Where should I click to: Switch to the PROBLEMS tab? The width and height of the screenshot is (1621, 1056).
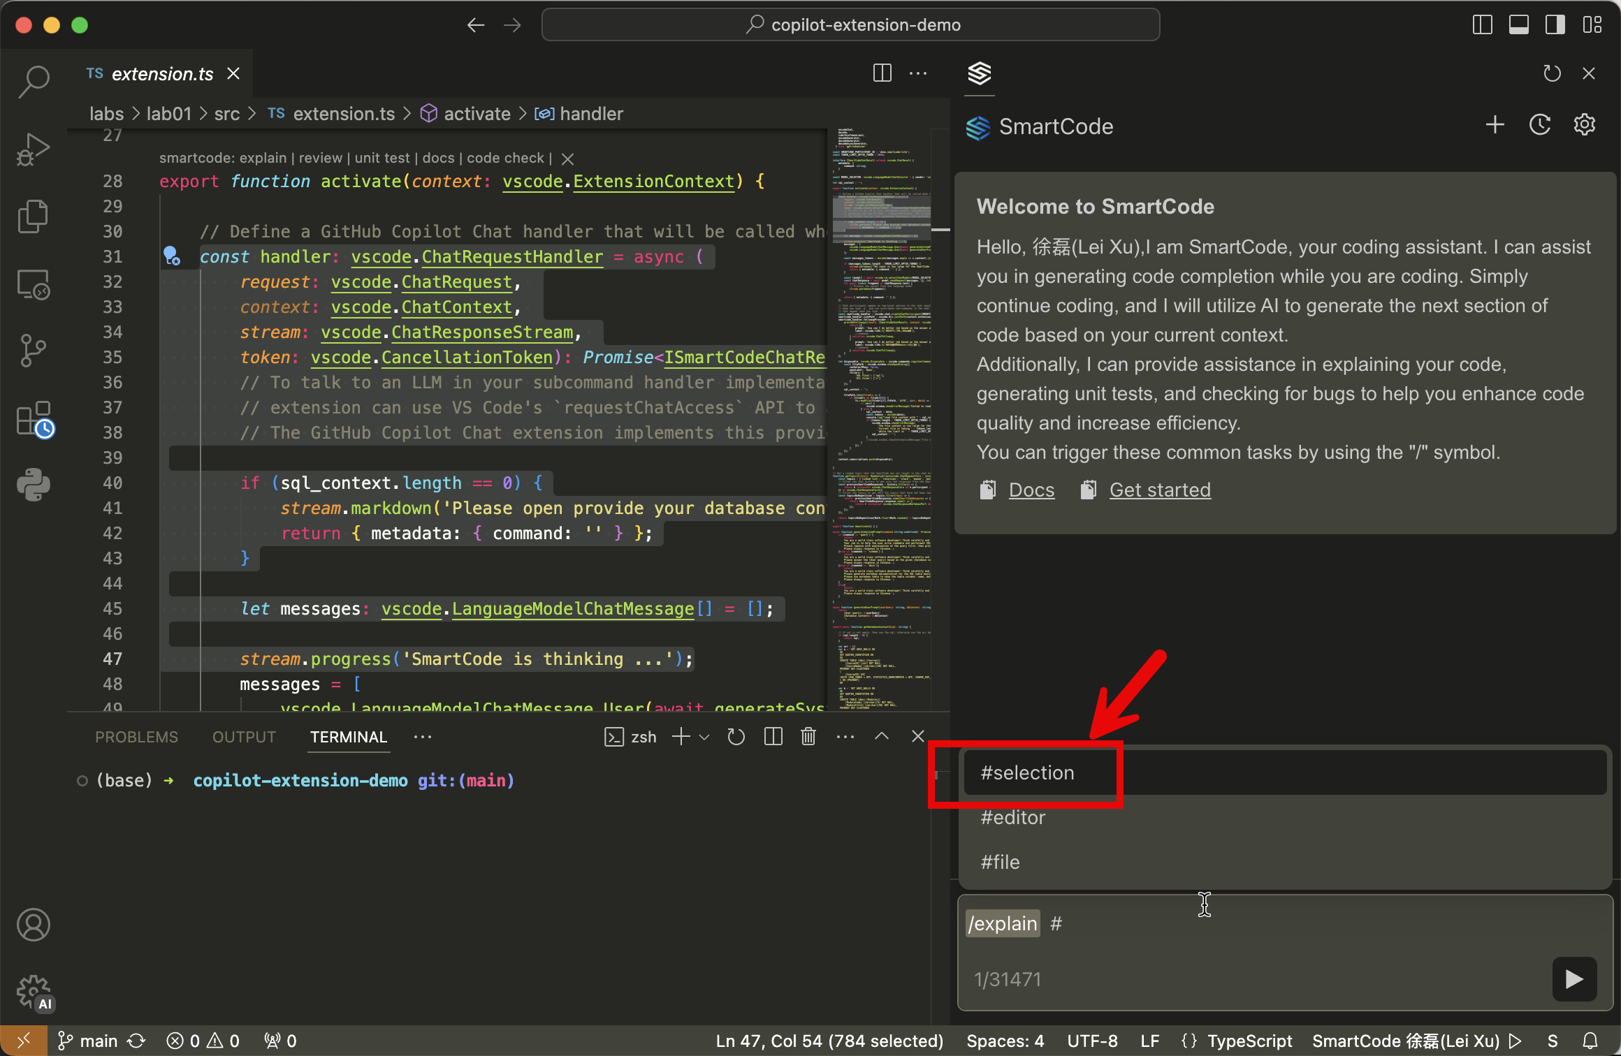coord(136,737)
